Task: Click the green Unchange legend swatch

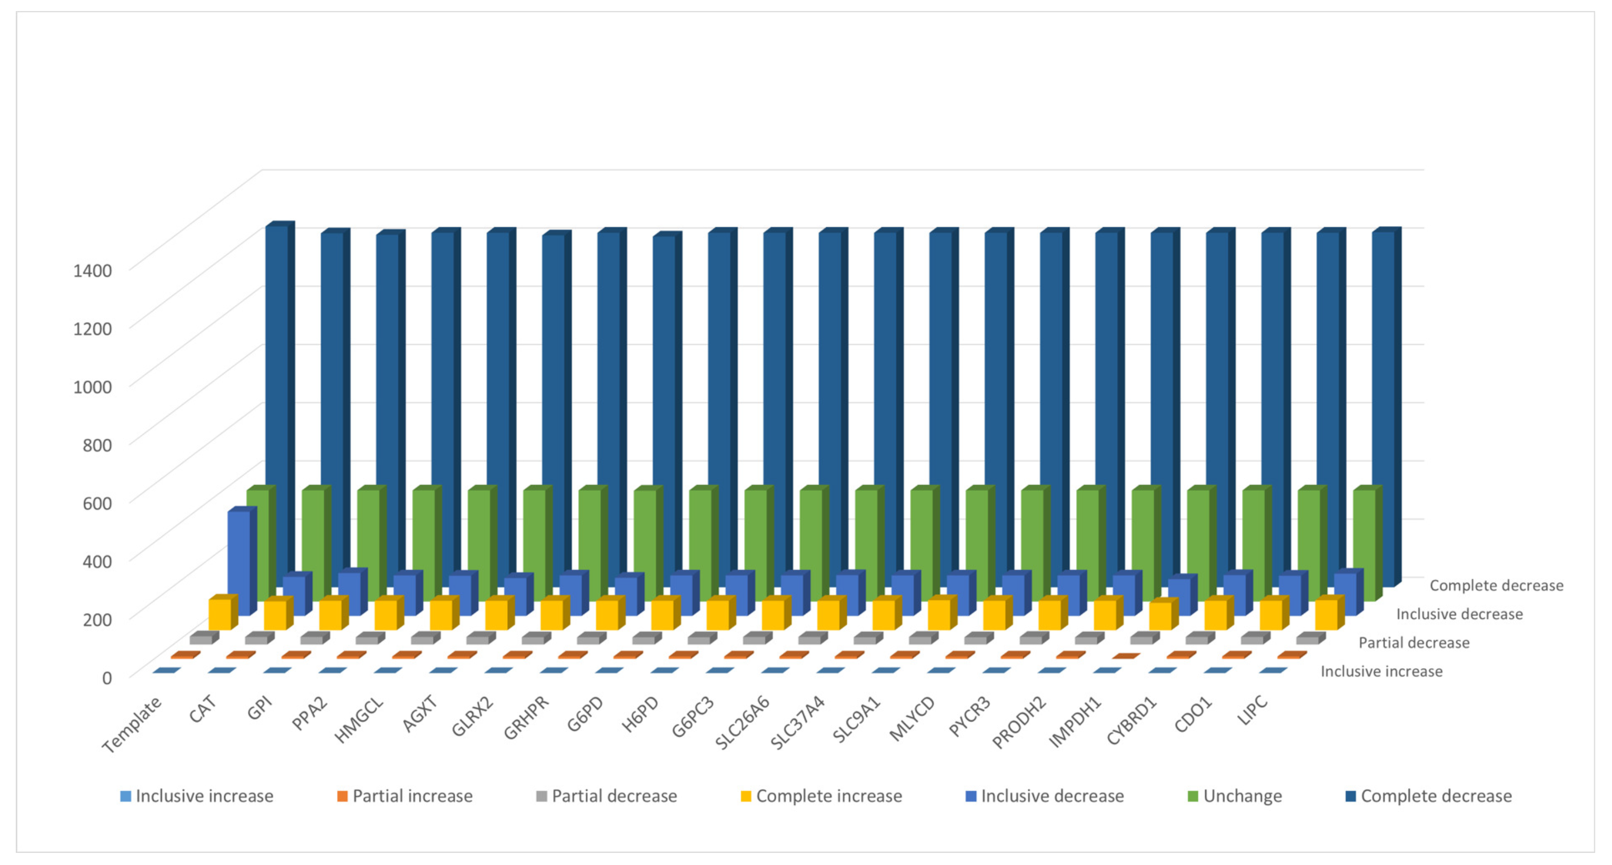Action: (x=1193, y=796)
